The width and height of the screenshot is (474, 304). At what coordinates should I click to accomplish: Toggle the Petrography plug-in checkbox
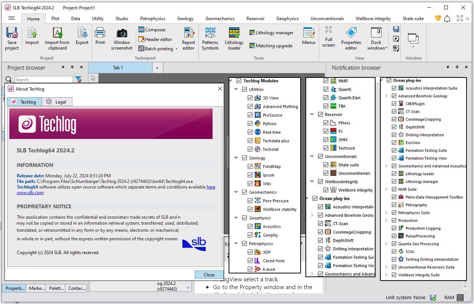[394, 205]
